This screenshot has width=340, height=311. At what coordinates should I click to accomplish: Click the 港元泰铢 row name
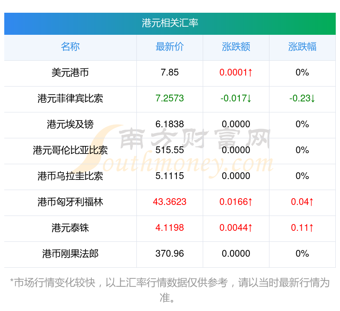(x=70, y=228)
